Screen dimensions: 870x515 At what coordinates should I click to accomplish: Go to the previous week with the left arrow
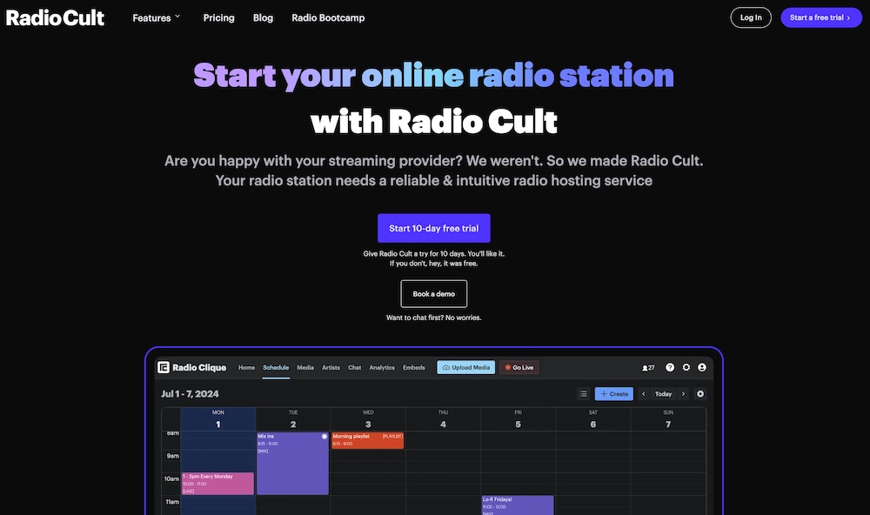pyautogui.click(x=644, y=393)
